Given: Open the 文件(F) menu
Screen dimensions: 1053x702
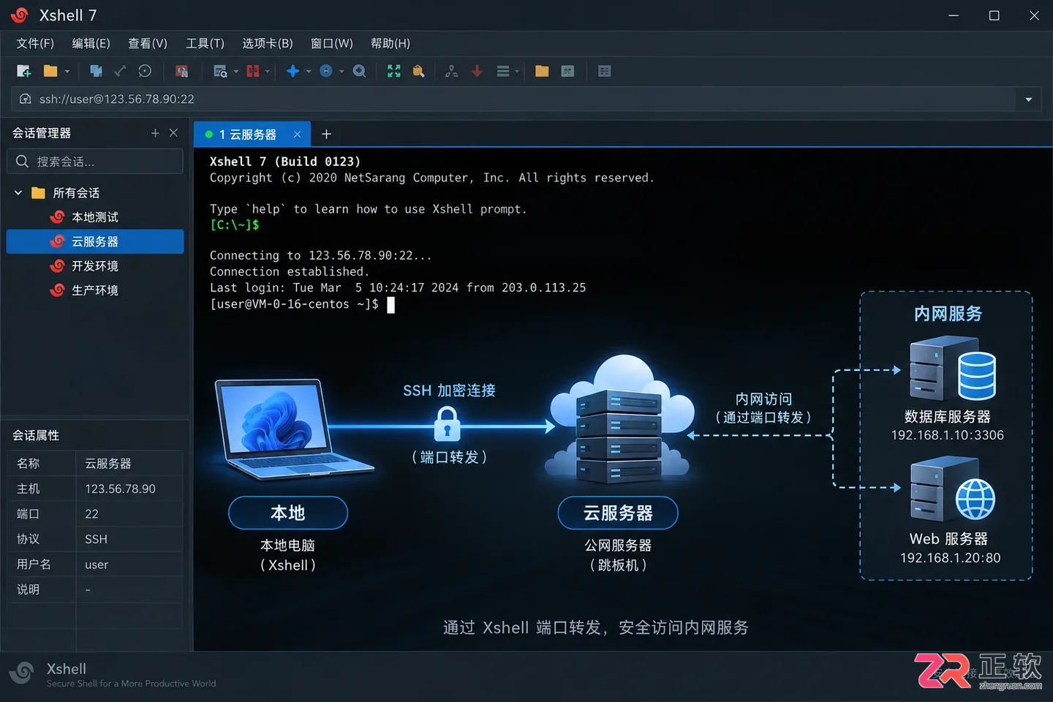Looking at the screenshot, I should click(35, 43).
